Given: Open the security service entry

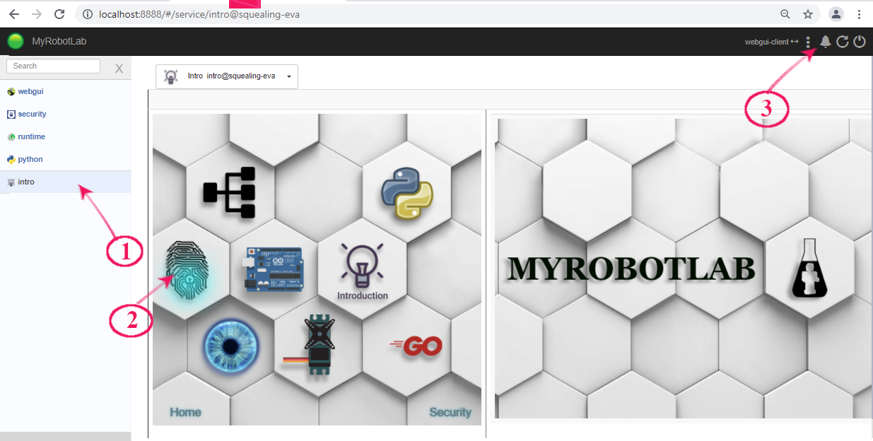Looking at the screenshot, I should click(32, 114).
